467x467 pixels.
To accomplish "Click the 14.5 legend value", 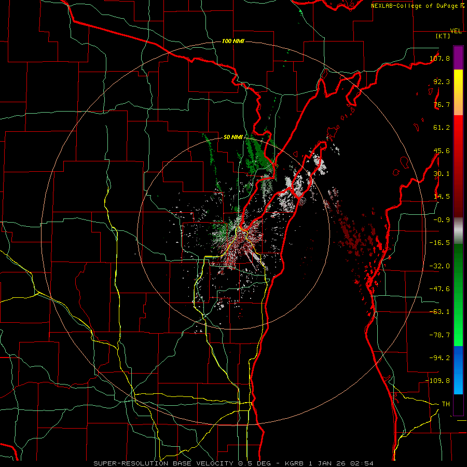I will (442, 197).
